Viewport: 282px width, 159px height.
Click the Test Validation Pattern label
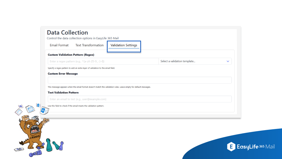click(63, 92)
